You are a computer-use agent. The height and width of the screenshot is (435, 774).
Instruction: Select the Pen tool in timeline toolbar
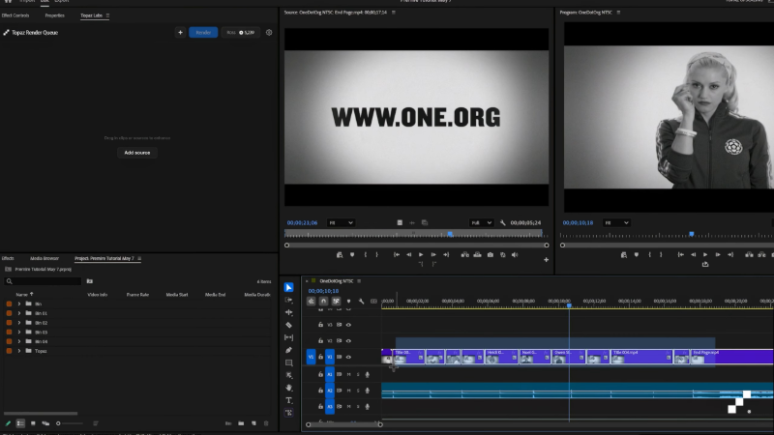pos(288,350)
